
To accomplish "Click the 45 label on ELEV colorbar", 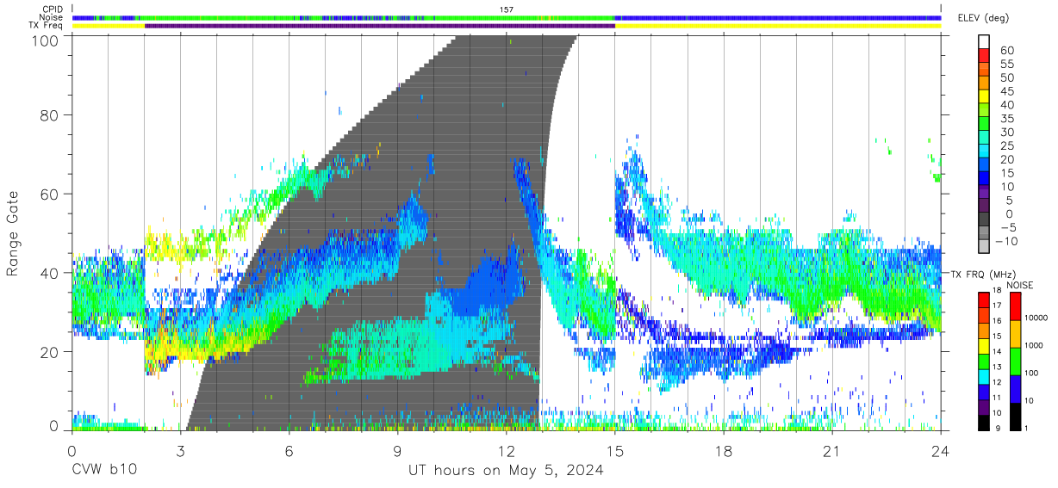I will coord(1006,91).
